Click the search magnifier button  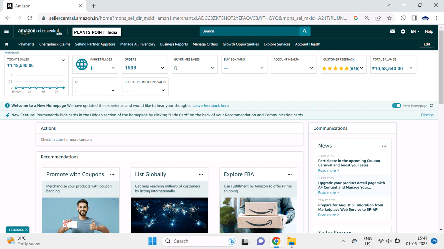[305, 31]
